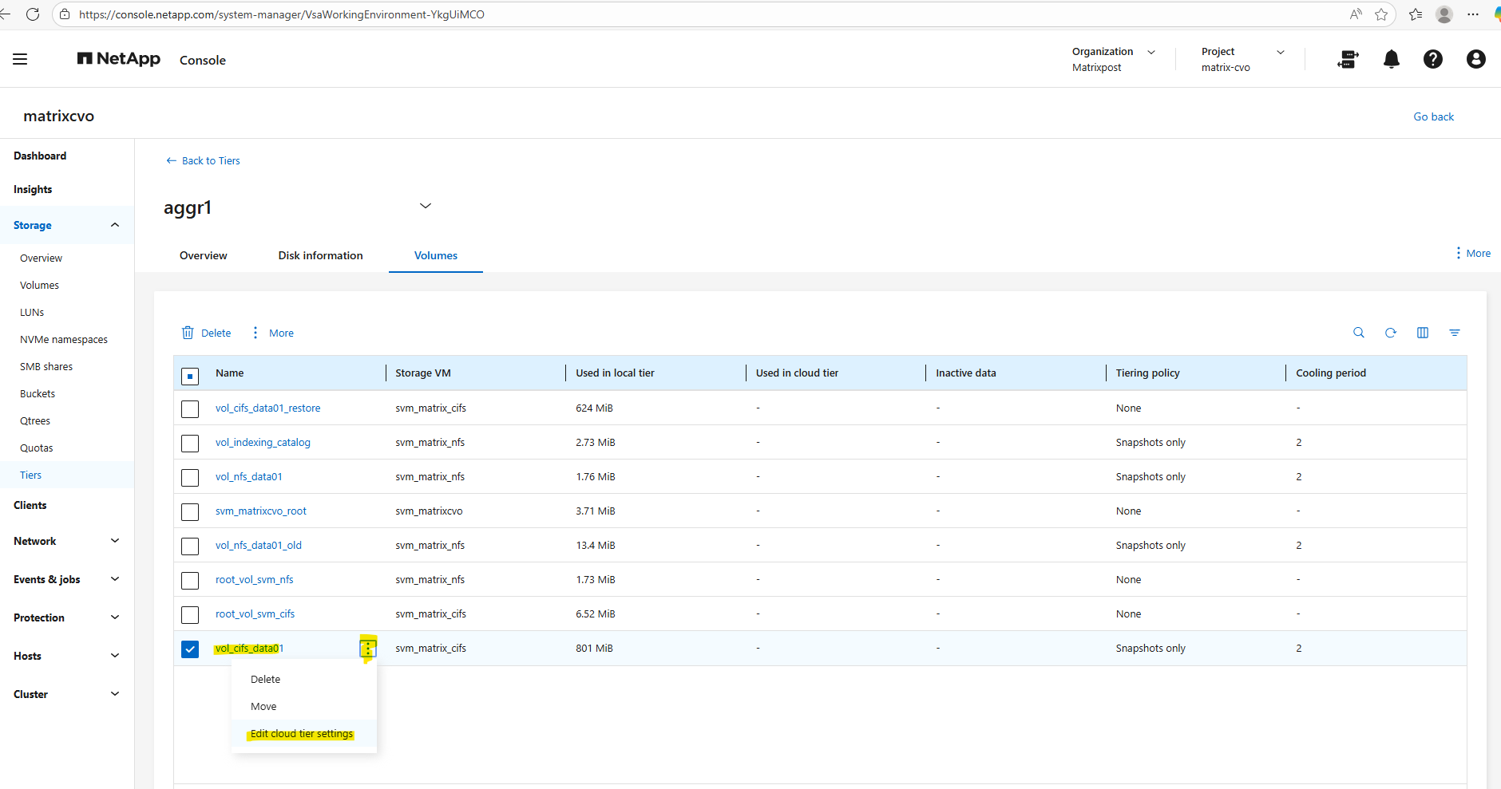
Task: Select the vol_cifs_data01_restore checkbox
Action: point(190,409)
